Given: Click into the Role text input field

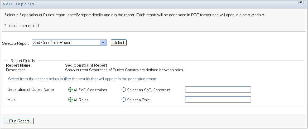Looking at the screenshot, I should coord(218,100).
